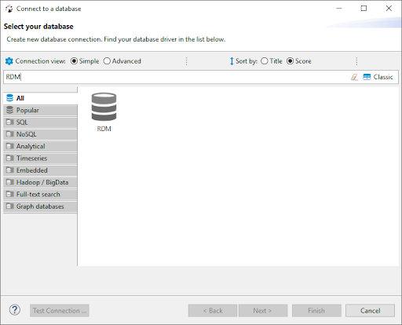Select the All category database icon
The image size is (402, 325).
coord(9,98)
